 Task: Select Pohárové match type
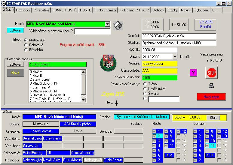26,45
